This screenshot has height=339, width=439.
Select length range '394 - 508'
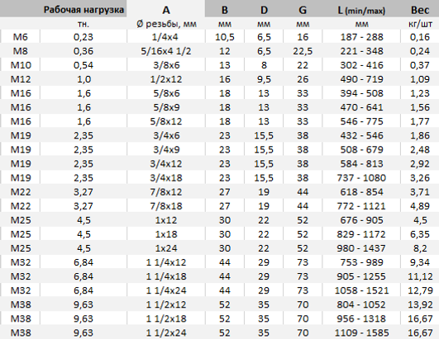[x=361, y=93]
